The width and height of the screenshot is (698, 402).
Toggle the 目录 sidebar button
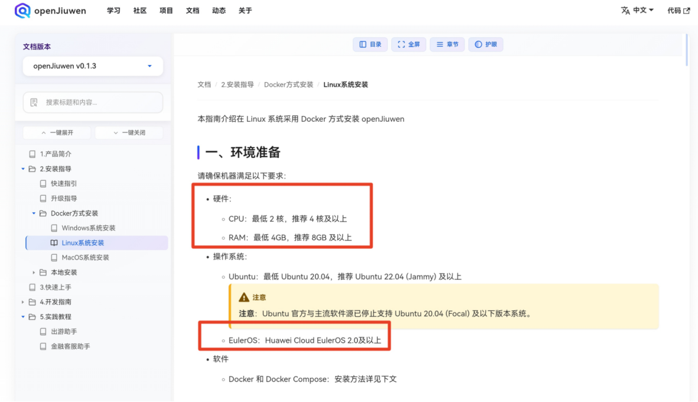370,44
